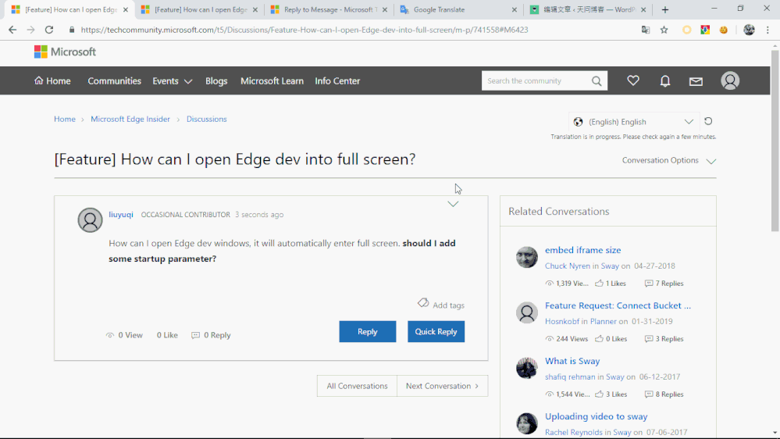Click the Reply button
Image resolution: width=780 pixels, height=439 pixels.
pos(368,331)
